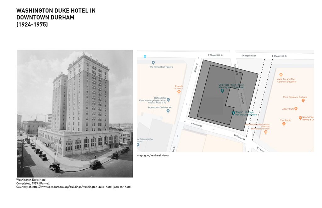This screenshot has width=322, height=208.
Task: Select The Studio label on map
Action: (x=286, y=120)
